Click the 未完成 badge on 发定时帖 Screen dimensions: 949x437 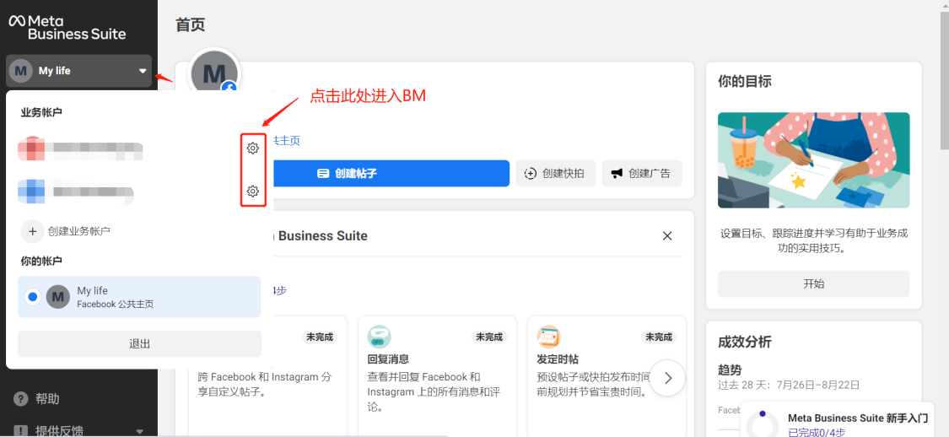[659, 337]
